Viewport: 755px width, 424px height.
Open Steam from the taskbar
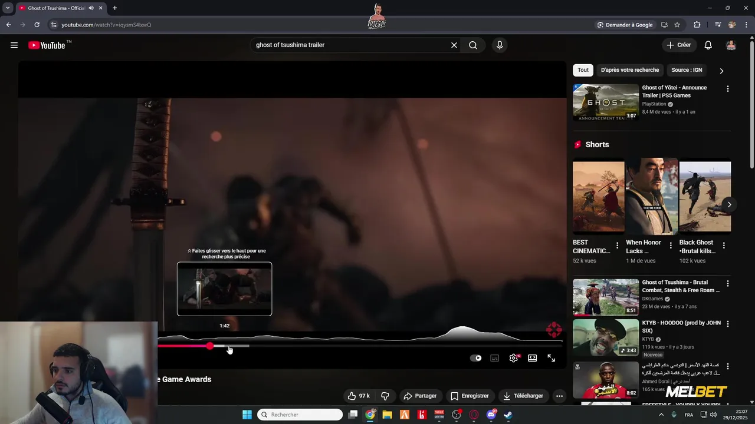tap(508, 415)
